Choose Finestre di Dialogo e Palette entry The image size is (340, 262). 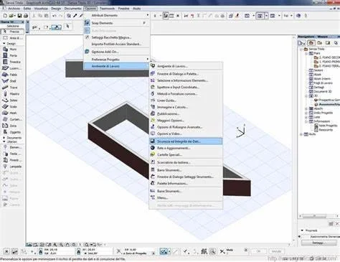pyautogui.click(x=186, y=74)
